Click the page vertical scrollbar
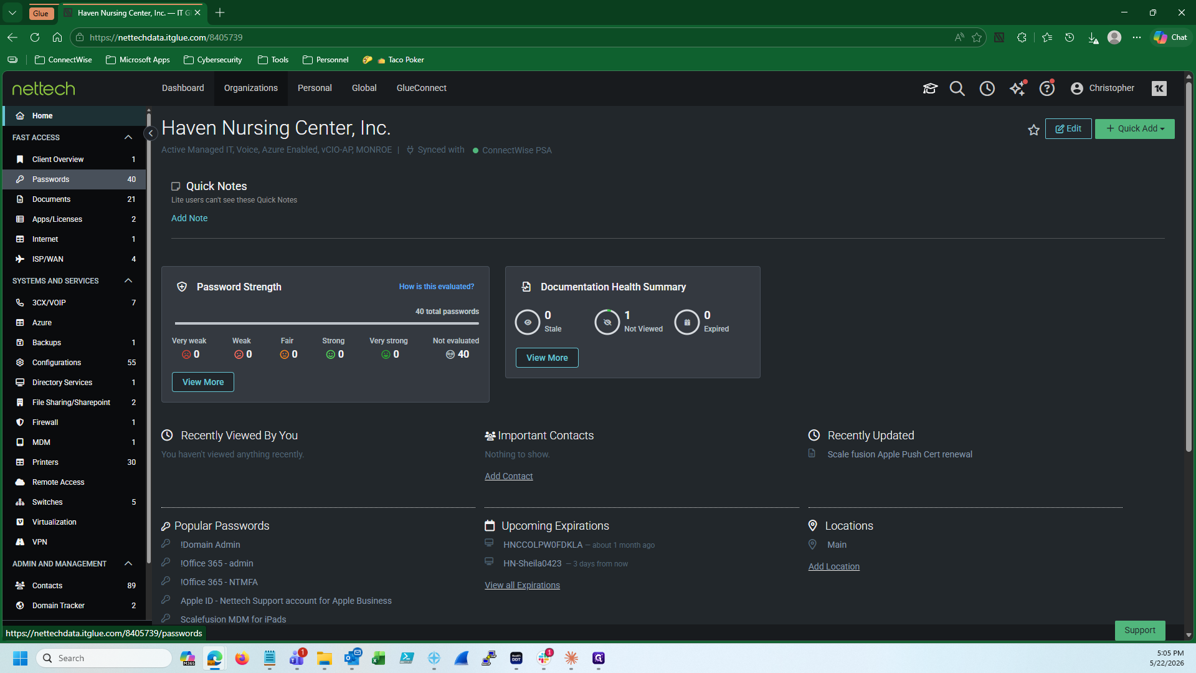Screen dimensions: 1196x673 tap(1189, 268)
